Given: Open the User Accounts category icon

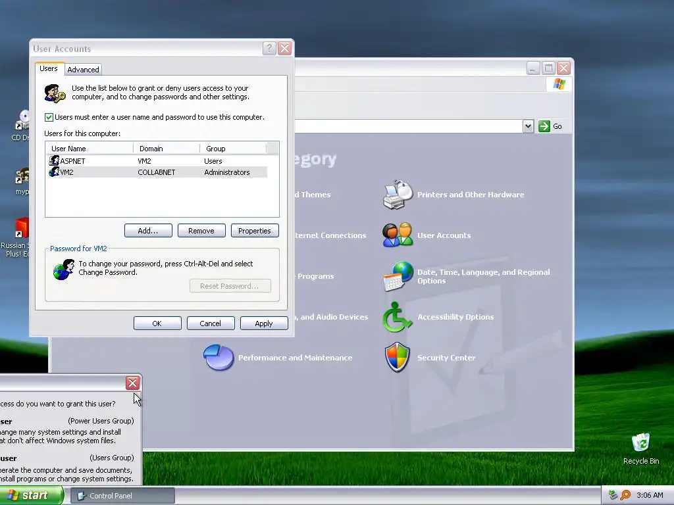Looking at the screenshot, I should (x=398, y=235).
